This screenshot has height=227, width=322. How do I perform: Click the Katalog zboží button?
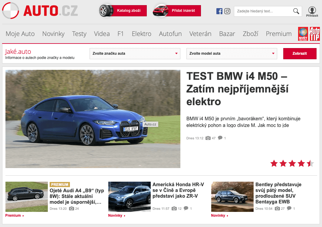pos(129,11)
